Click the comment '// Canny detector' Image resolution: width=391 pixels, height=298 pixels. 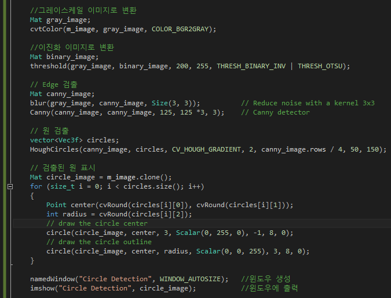275,112
